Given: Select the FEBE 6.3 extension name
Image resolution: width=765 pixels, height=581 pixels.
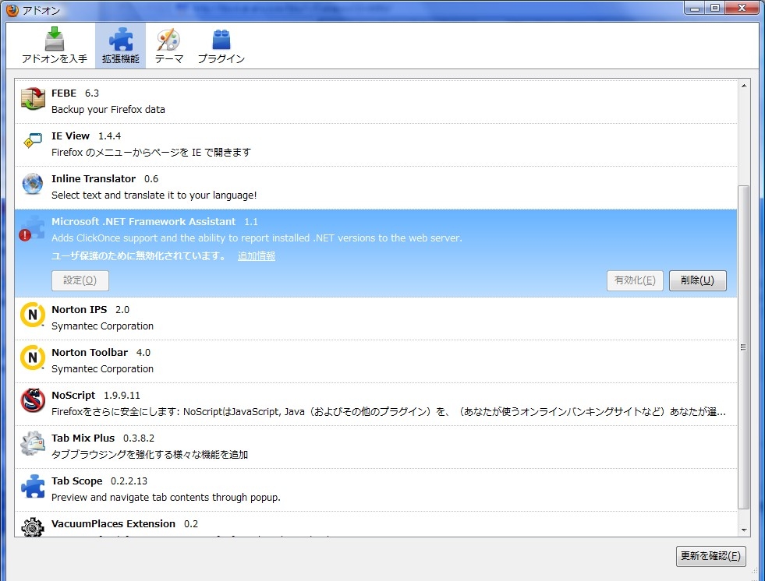Looking at the screenshot, I should 75,93.
